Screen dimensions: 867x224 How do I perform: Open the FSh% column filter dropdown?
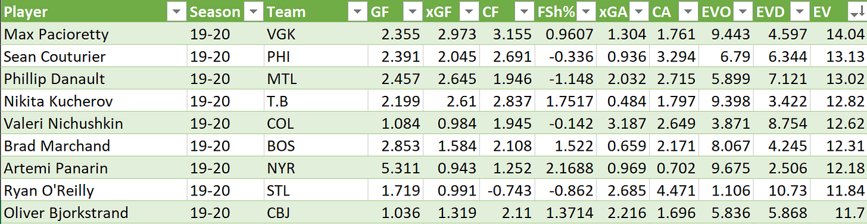tap(586, 11)
